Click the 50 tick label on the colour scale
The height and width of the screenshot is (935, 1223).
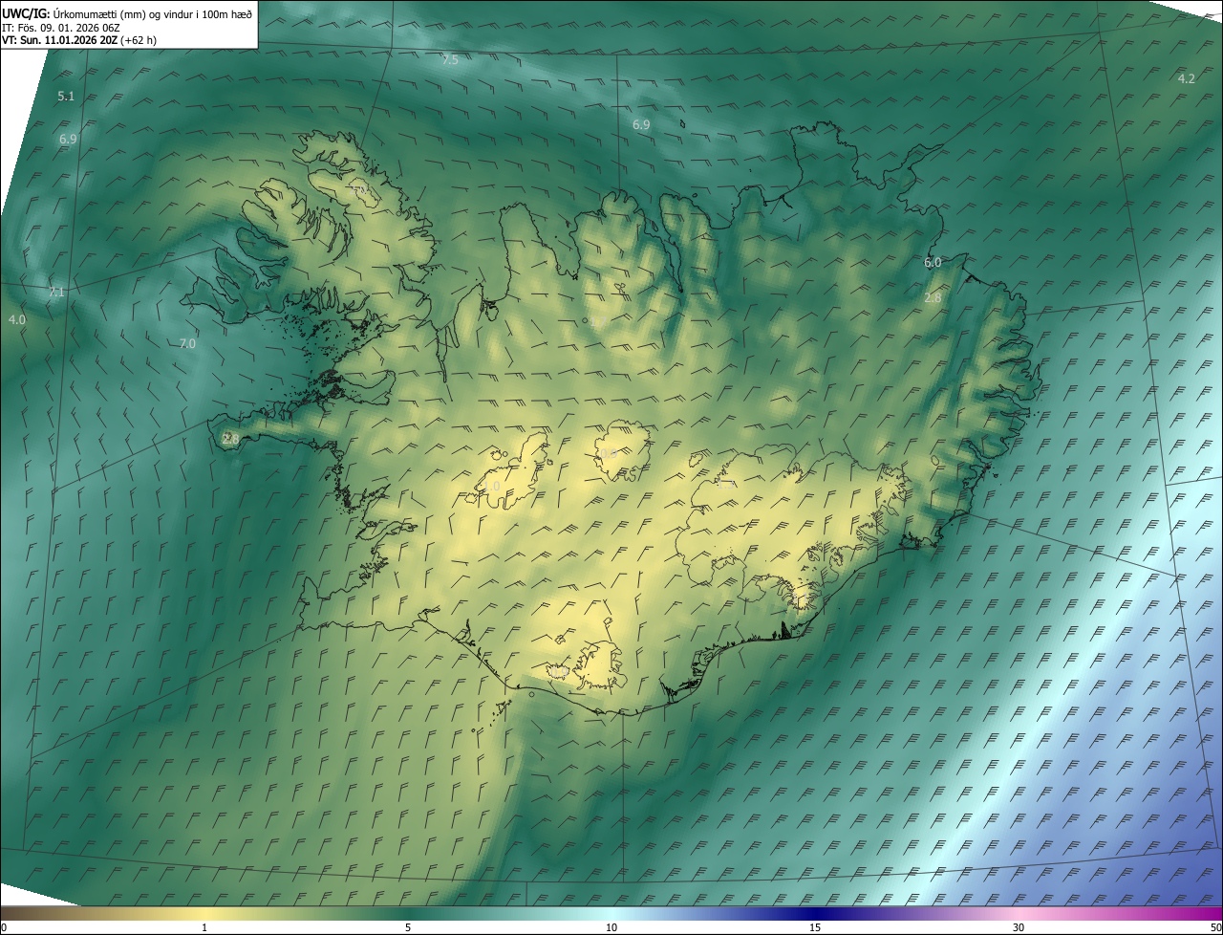pos(1215,928)
